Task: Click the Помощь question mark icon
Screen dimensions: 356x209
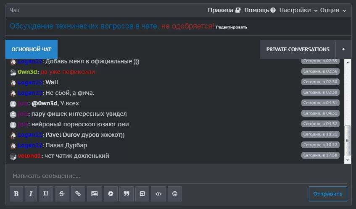Action: click(x=273, y=10)
